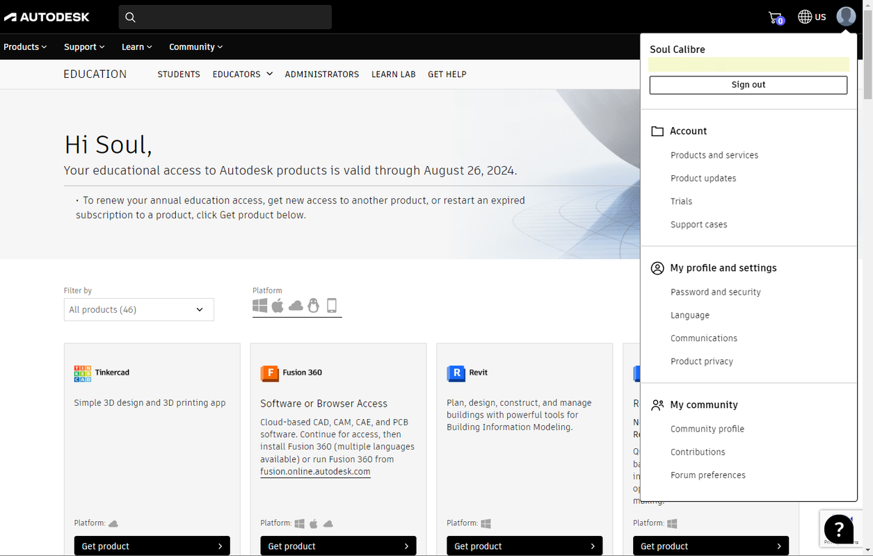Get product for Revit
This screenshot has height=556, width=873.
(x=525, y=546)
